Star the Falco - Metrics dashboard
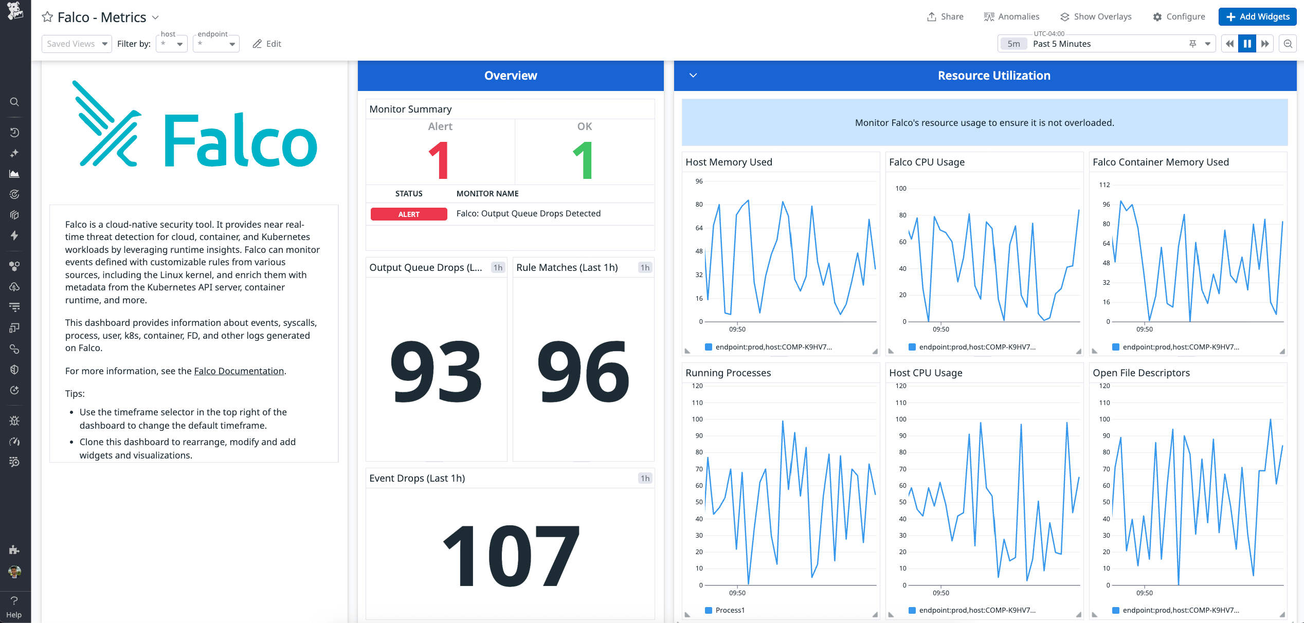Image resolution: width=1304 pixels, height=623 pixels. coord(47,17)
